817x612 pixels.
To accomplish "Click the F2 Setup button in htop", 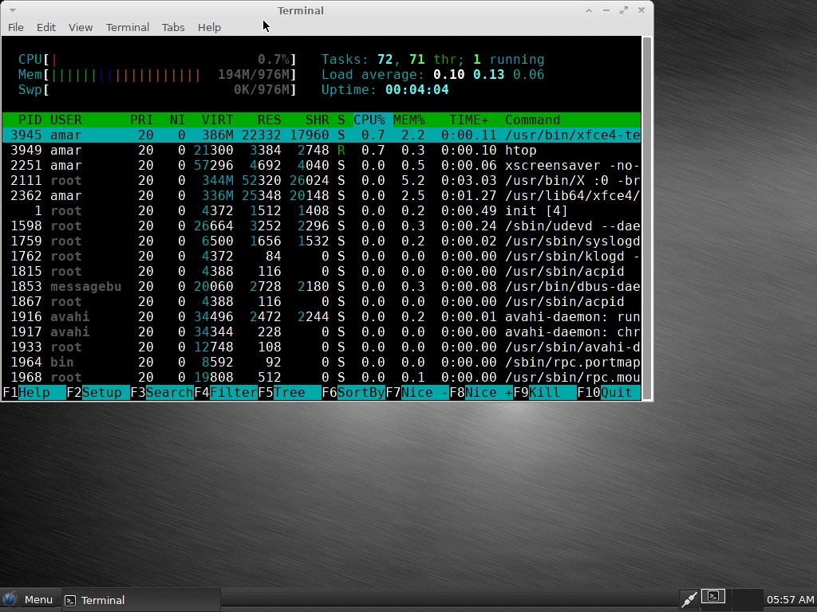I will 98,392.
